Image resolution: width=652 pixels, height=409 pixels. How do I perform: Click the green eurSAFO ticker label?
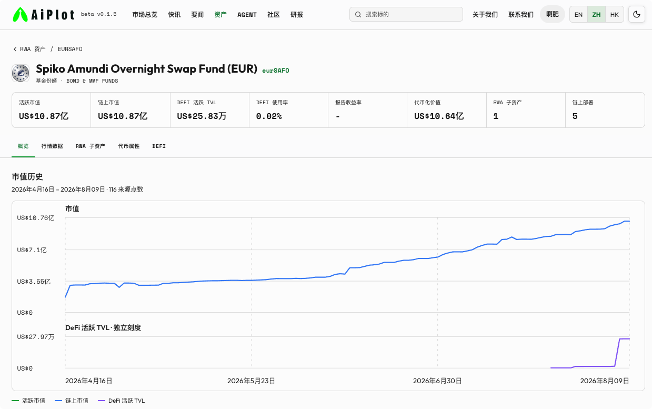[276, 71]
